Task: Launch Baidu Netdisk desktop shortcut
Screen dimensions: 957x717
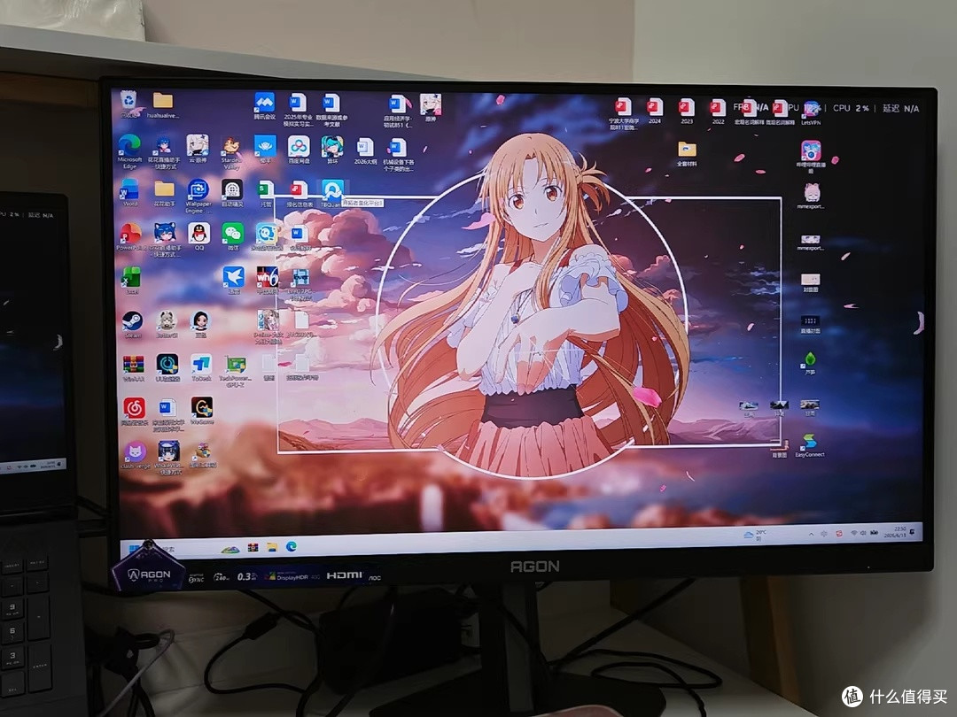Action: coord(299,150)
